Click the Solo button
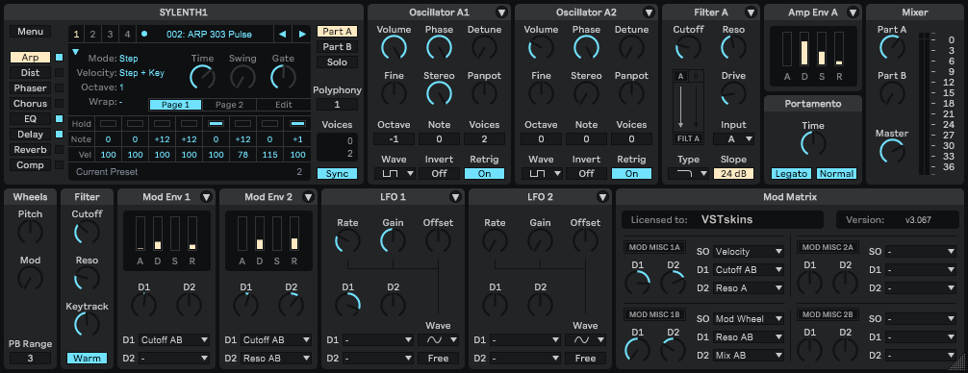 click(x=337, y=62)
